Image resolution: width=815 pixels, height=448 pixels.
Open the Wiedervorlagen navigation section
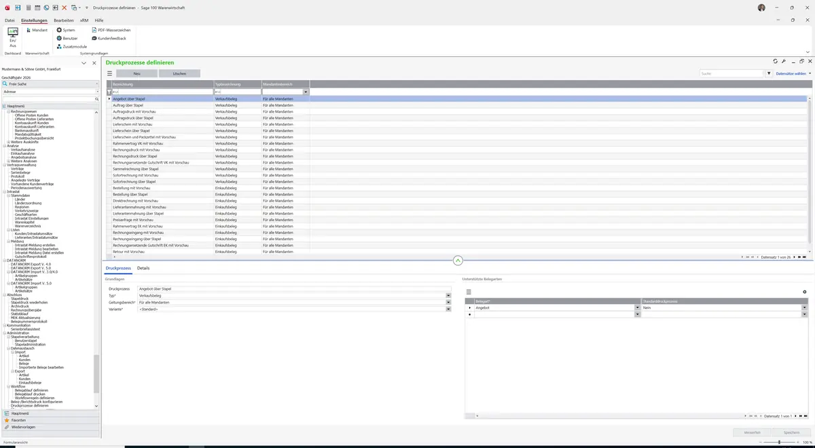(x=49, y=427)
